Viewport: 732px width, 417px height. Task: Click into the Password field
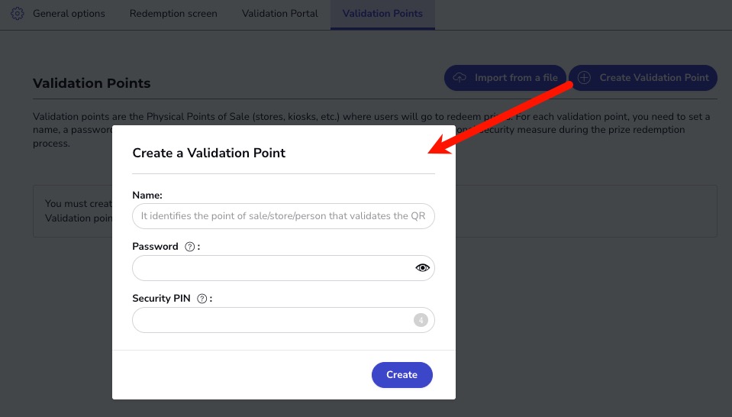283,267
